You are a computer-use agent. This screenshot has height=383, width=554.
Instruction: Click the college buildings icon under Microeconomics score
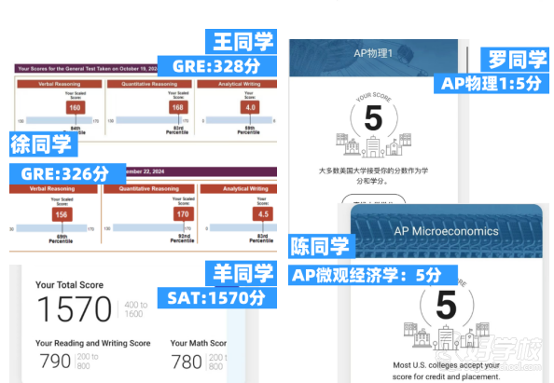(x=447, y=335)
